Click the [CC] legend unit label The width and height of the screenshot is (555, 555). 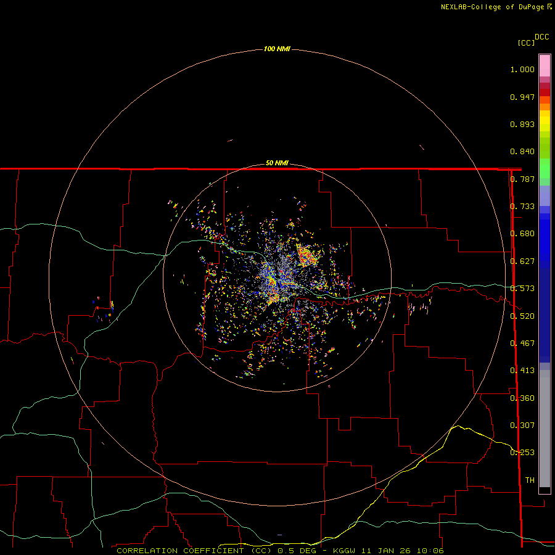(x=526, y=43)
